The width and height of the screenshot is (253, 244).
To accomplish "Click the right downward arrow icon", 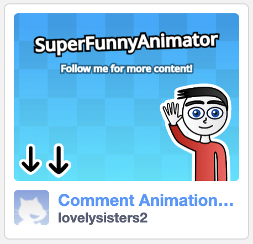I will (x=59, y=160).
